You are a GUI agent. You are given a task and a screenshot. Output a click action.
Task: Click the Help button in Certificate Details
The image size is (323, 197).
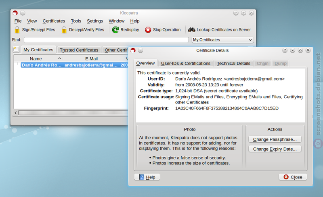pos(147,177)
